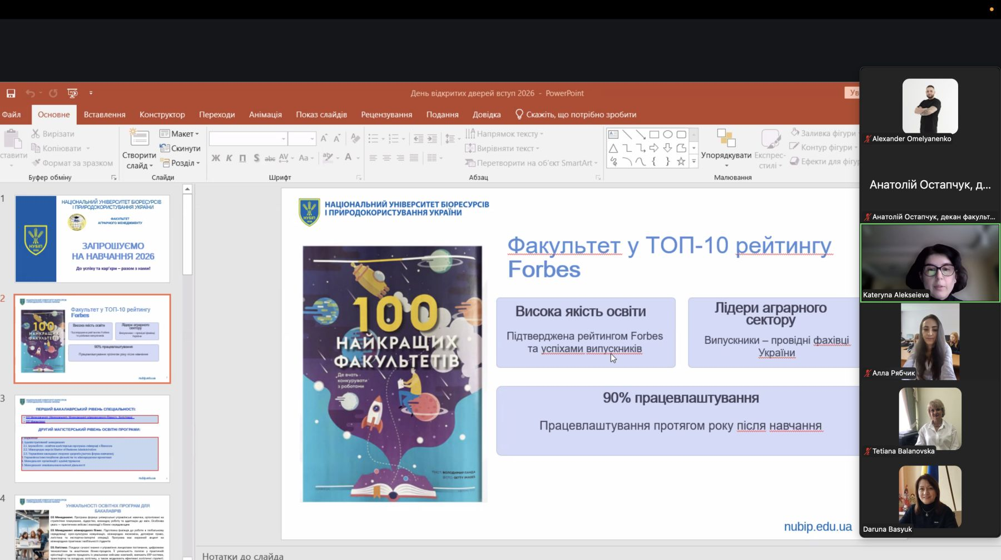Image resolution: width=1001 pixels, height=560 pixels.
Task: Select slide 3 thumbnail in slide panel
Action: [x=92, y=439]
